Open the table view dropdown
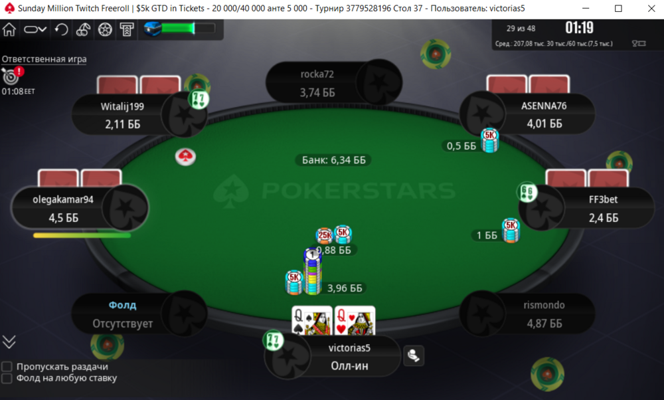This screenshot has width=664, height=400. (35, 30)
